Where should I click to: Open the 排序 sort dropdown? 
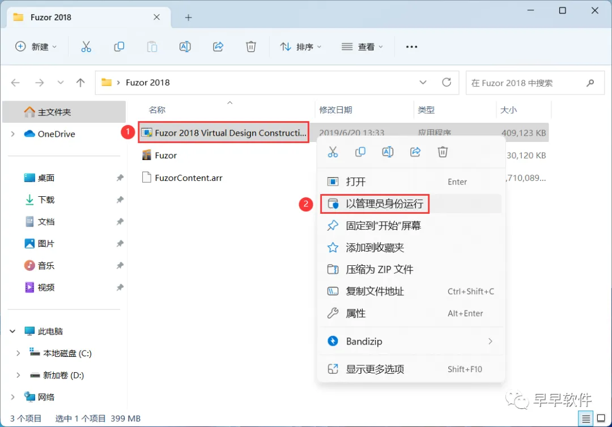click(300, 47)
